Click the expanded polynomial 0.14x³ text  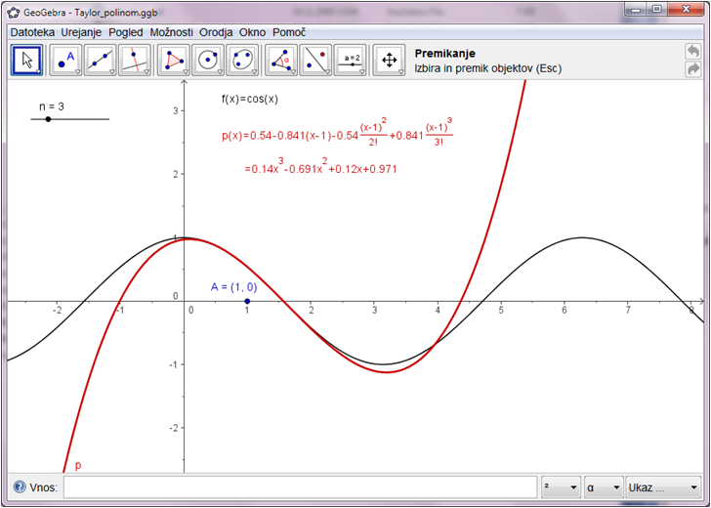320,166
